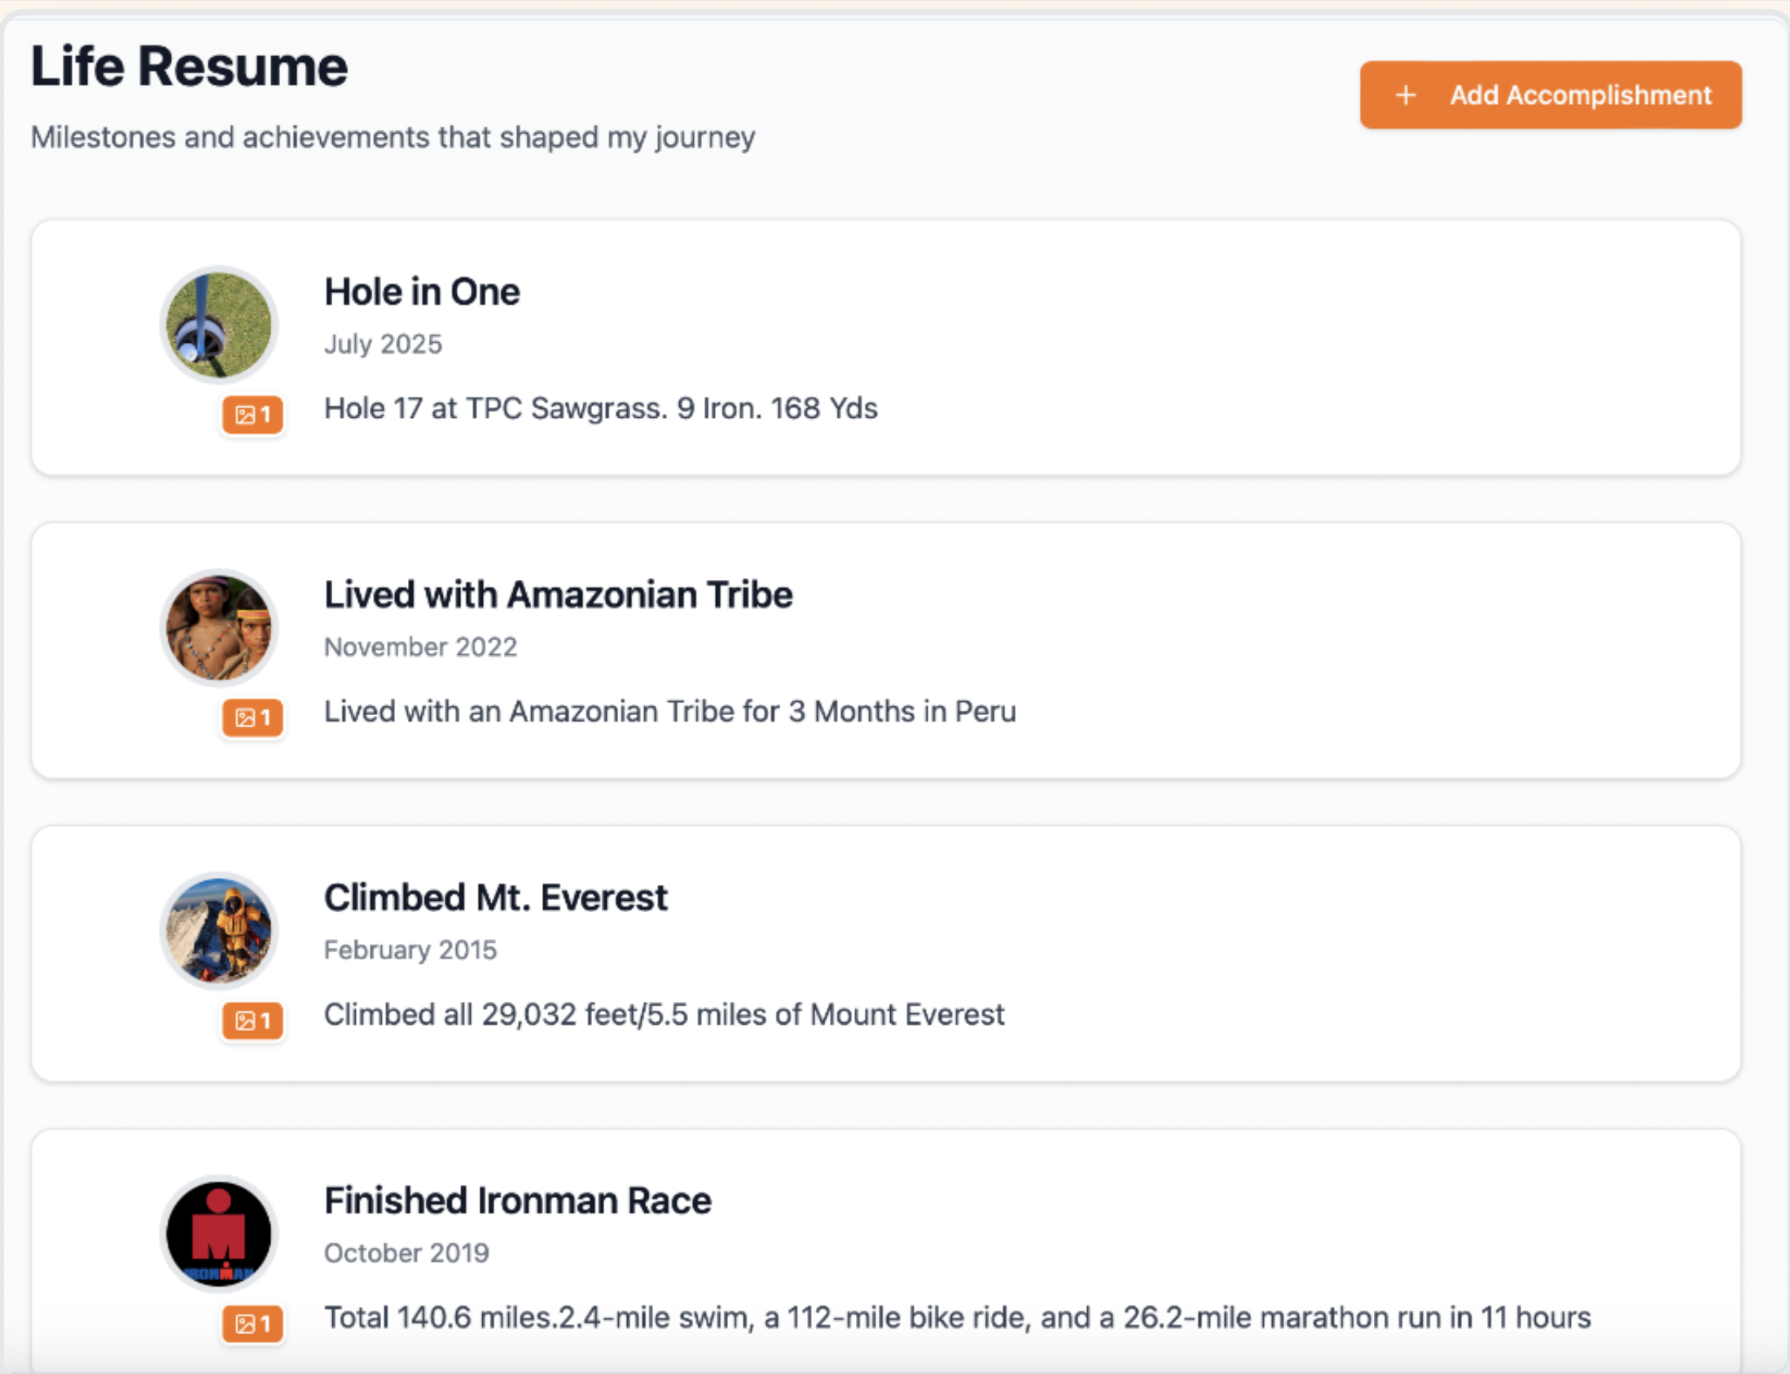Open the Ironman logo thumbnail

pyautogui.click(x=217, y=1234)
